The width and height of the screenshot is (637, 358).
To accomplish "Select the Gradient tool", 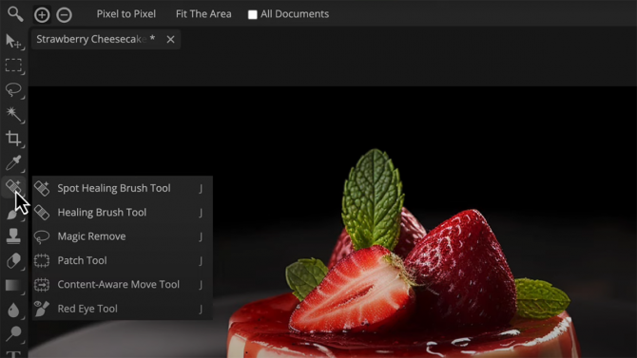I will click(14, 285).
